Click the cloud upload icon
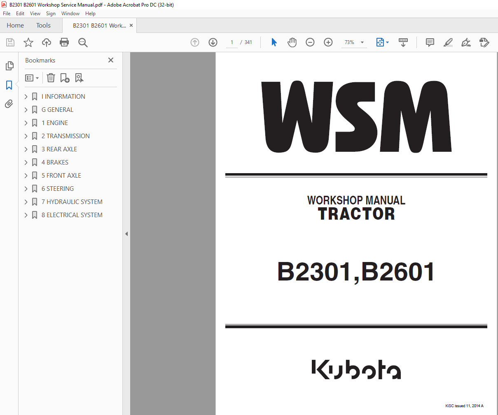 [x=47, y=42]
